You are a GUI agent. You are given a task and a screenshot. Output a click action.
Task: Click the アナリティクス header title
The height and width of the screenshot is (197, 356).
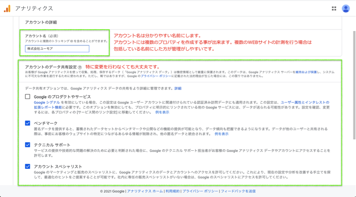[34, 9]
